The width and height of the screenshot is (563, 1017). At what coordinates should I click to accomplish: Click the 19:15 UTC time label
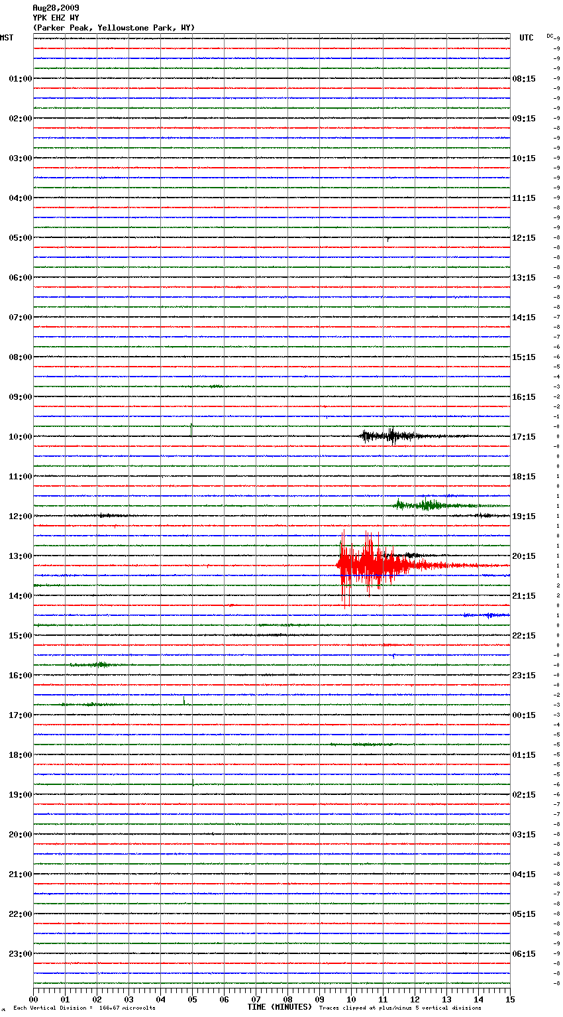524,516
